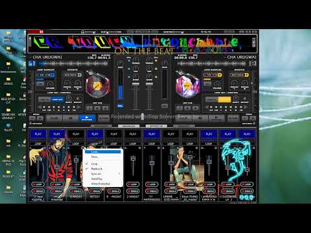The width and height of the screenshot is (311, 233).
Task: Adjust volume fader of MARIANDOO sampler slot
Action: coord(152,163)
